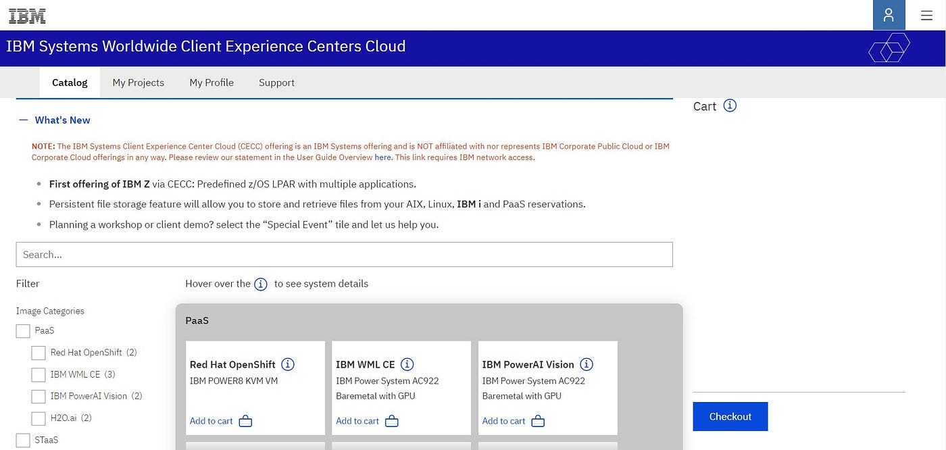Image resolution: width=946 pixels, height=450 pixels.
Task: Click the hexagon cube logo in banner
Action: click(x=889, y=47)
